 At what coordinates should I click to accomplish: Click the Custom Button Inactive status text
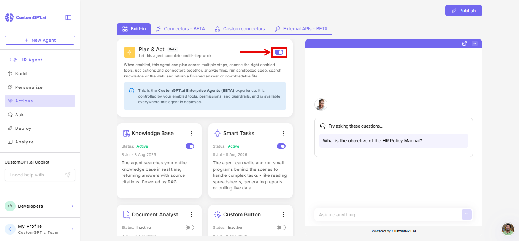(x=235, y=228)
